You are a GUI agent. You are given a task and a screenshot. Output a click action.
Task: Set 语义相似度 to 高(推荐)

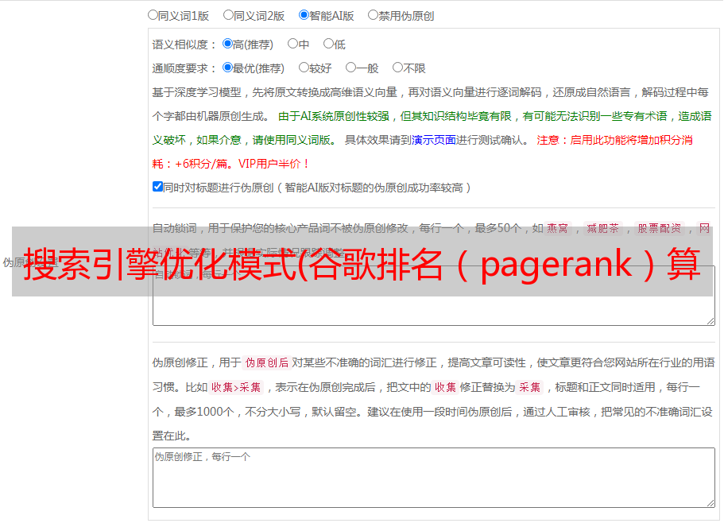pyautogui.click(x=227, y=45)
